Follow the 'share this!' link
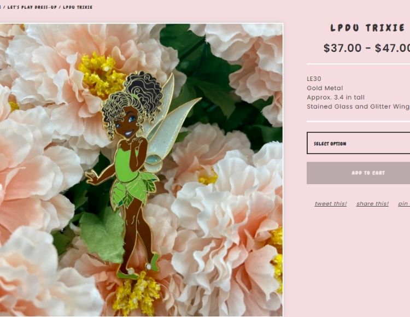410x317 pixels. (x=372, y=203)
